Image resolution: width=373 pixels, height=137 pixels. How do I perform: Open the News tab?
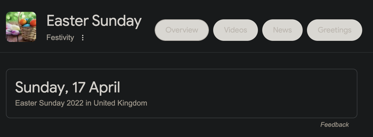pyautogui.click(x=282, y=30)
